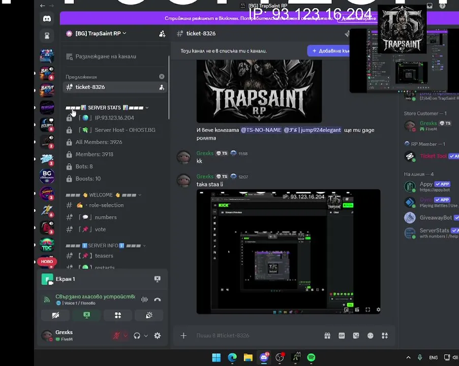
Task: Dismiss the Предложения suggestions section
Action: pos(162,76)
